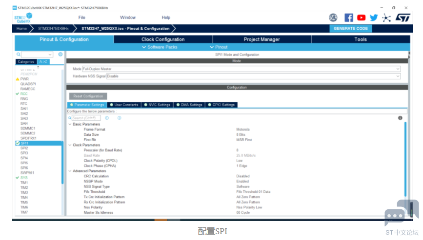Image resolution: width=423 pixels, height=240 pixels.
Task: Click the first info navigation icon beside search
Action: pyautogui.click(x=107, y=118)
